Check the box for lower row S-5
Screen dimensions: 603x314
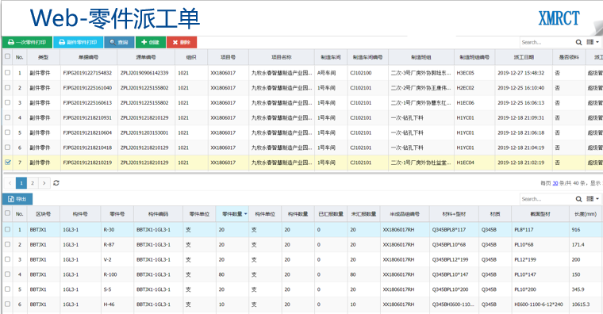point(7,289)
